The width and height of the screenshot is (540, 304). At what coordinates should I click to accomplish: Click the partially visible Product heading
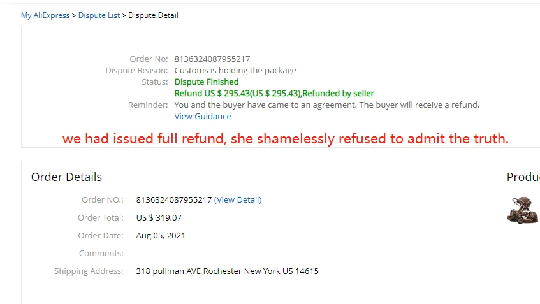pos(523,177)
